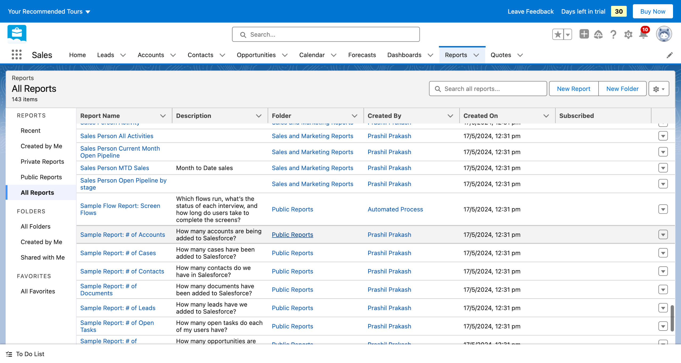
Task: Open the Leads tab
Action: pos(106,55)
